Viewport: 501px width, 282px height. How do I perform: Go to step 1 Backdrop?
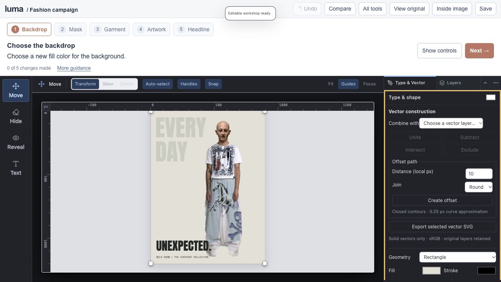(x=29, y=29)
